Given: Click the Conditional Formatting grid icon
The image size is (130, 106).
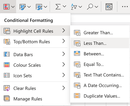Looking at the screenshot, I should [x=6, y=7].
